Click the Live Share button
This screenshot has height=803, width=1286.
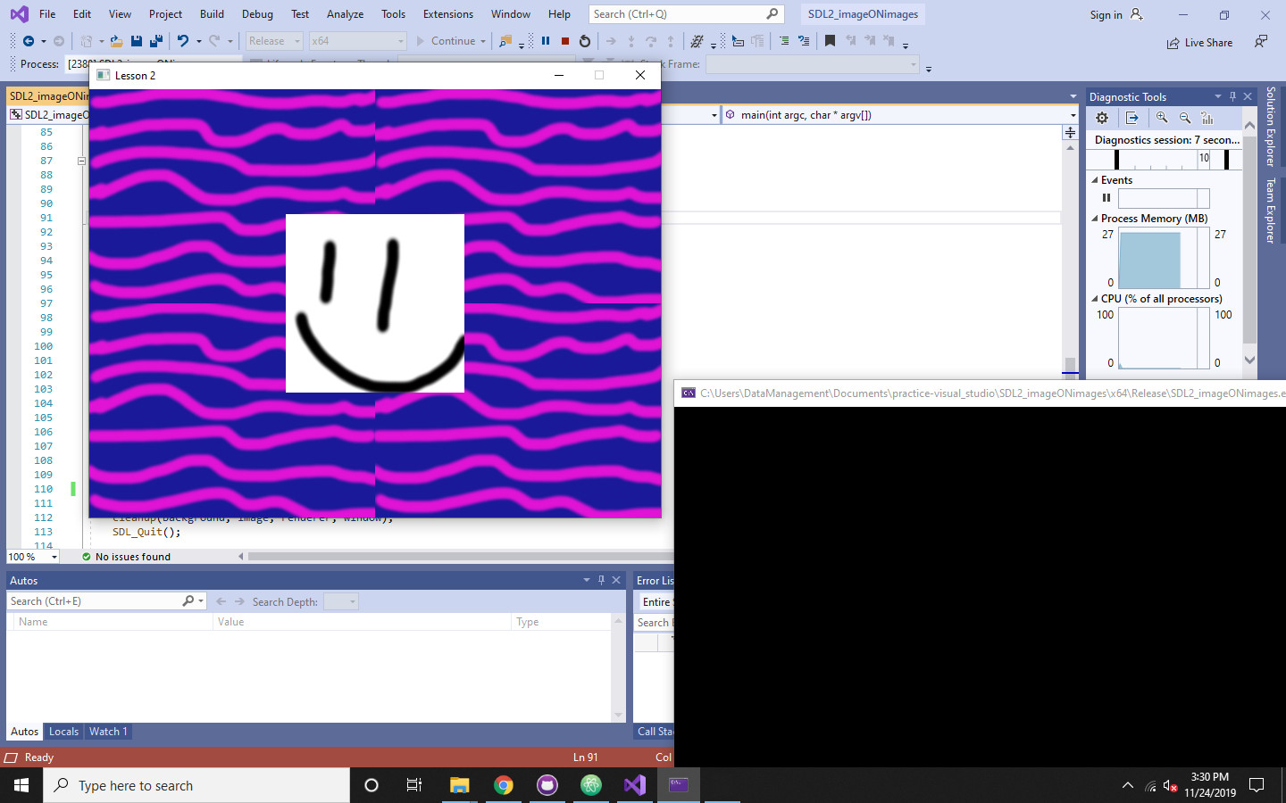[1198, 42]
